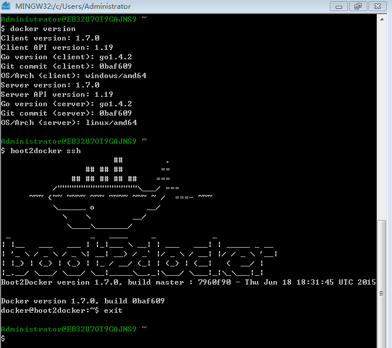Click the '$ boot2docker ssh' command line
The image size is (392, 348).
pyautogui.click(x=40, y=151)
